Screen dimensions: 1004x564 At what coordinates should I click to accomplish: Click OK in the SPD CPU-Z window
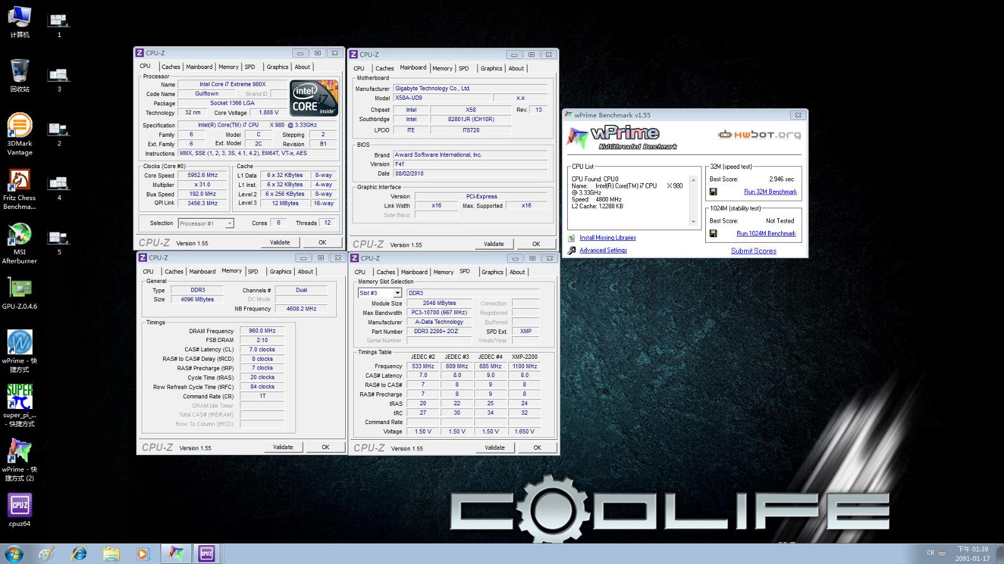537,448
